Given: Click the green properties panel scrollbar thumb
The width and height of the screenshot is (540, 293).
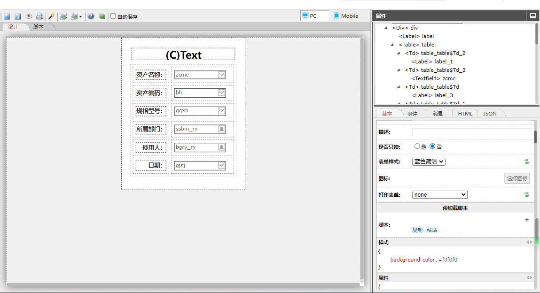Looking at the screenshot, I should (537, 239).
